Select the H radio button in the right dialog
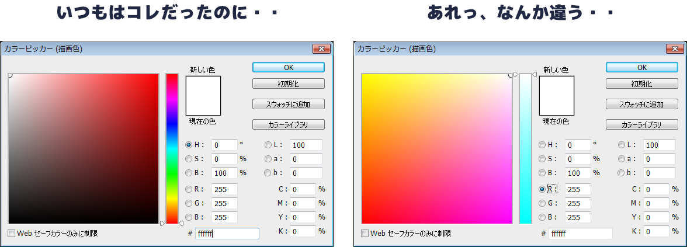Viewport: 687px width, 247px height. [542, 145]
